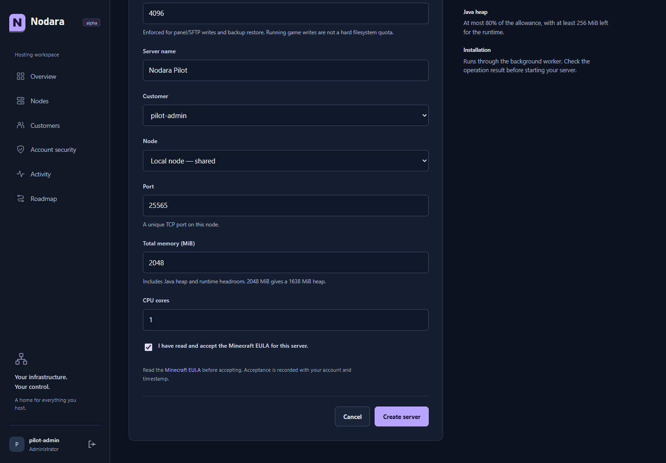Focus the Port field showing 25565

click(x=286, y=206)
